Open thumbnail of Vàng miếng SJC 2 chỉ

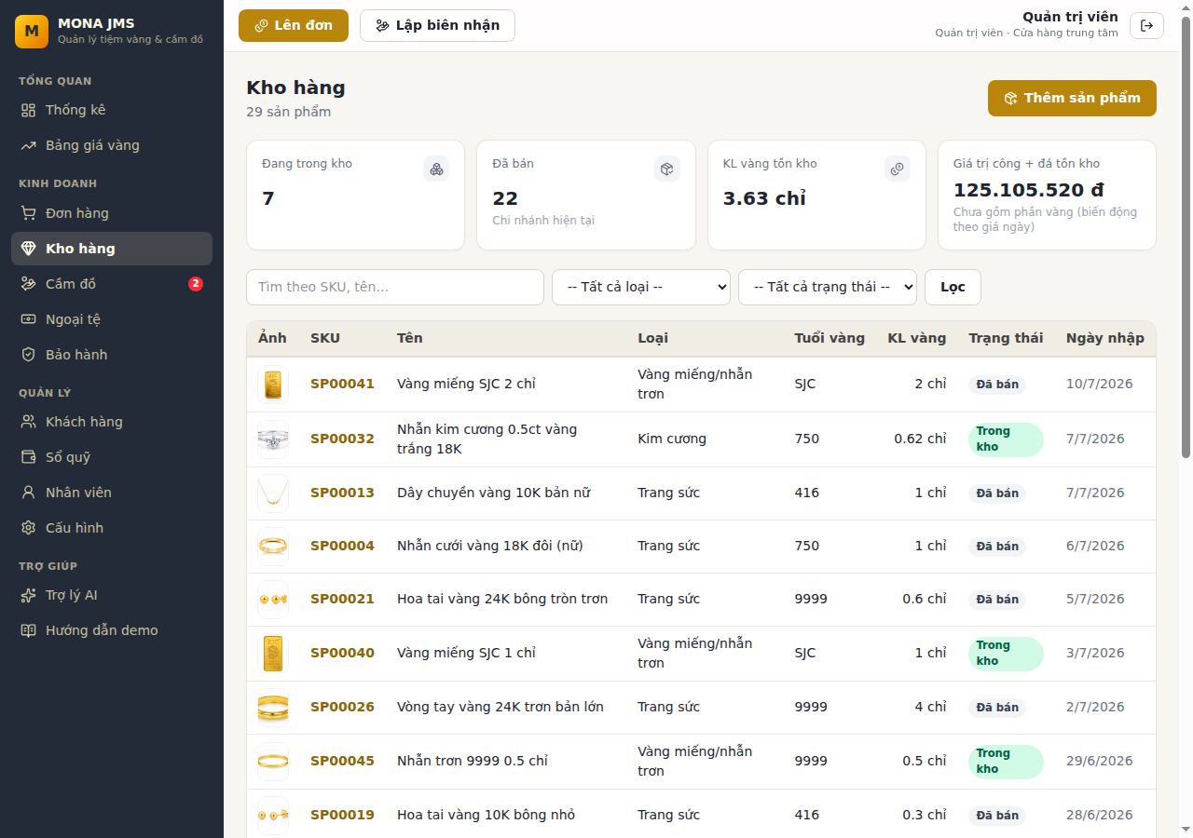click(x=273, y=385)
